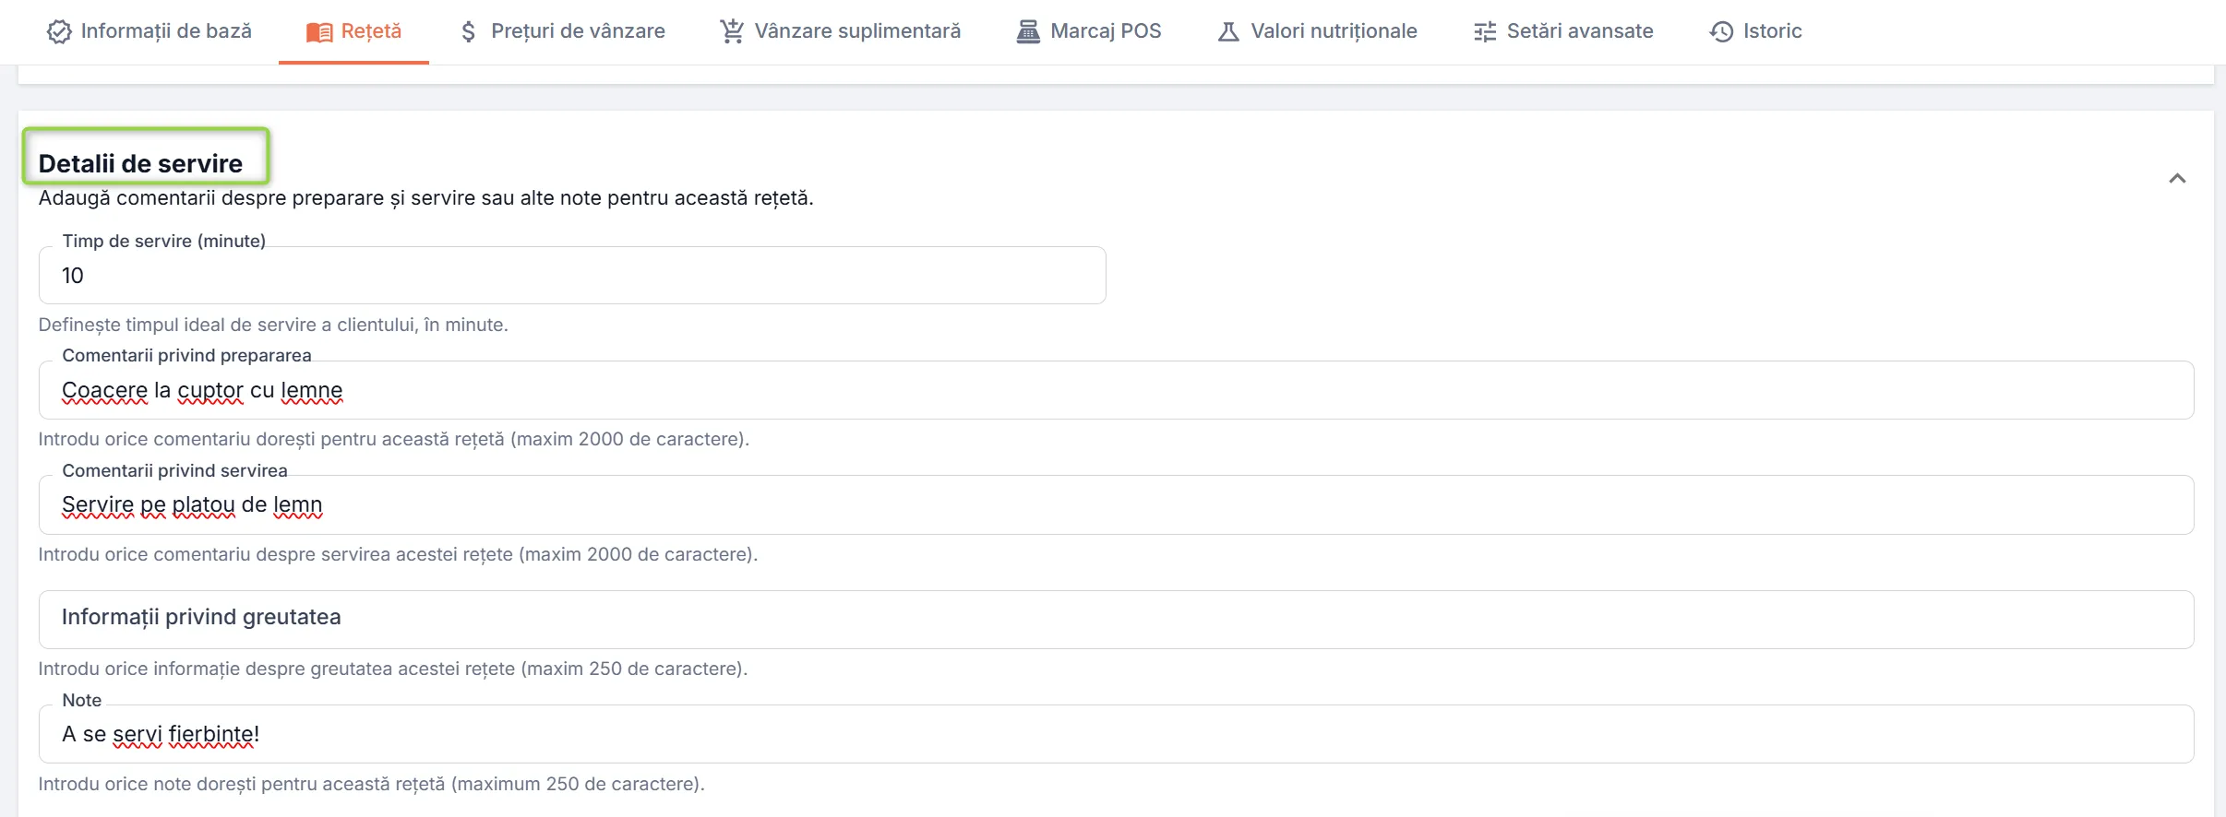Open the Vânzare suplimentară tab
This screenshot has height=817, width=2226.
(841, 31)
